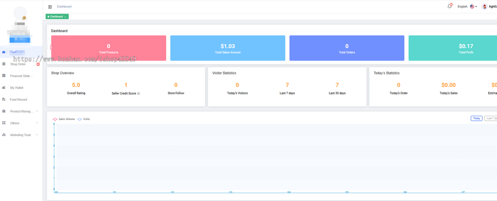Click the Today's Statistics heading
The height and width of the screenshot is (201, 497).
coord(386,73)
